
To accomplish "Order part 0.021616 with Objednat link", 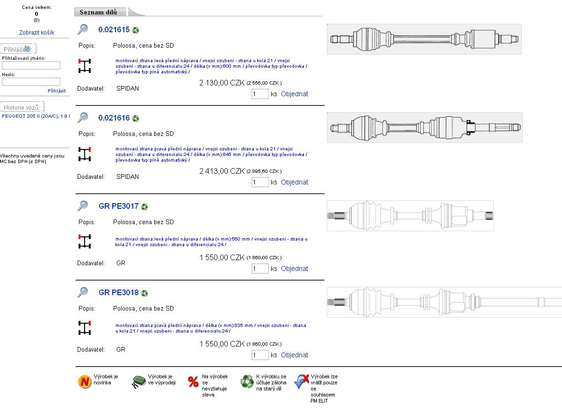I will pyautogui.click(x=295, y=182).
